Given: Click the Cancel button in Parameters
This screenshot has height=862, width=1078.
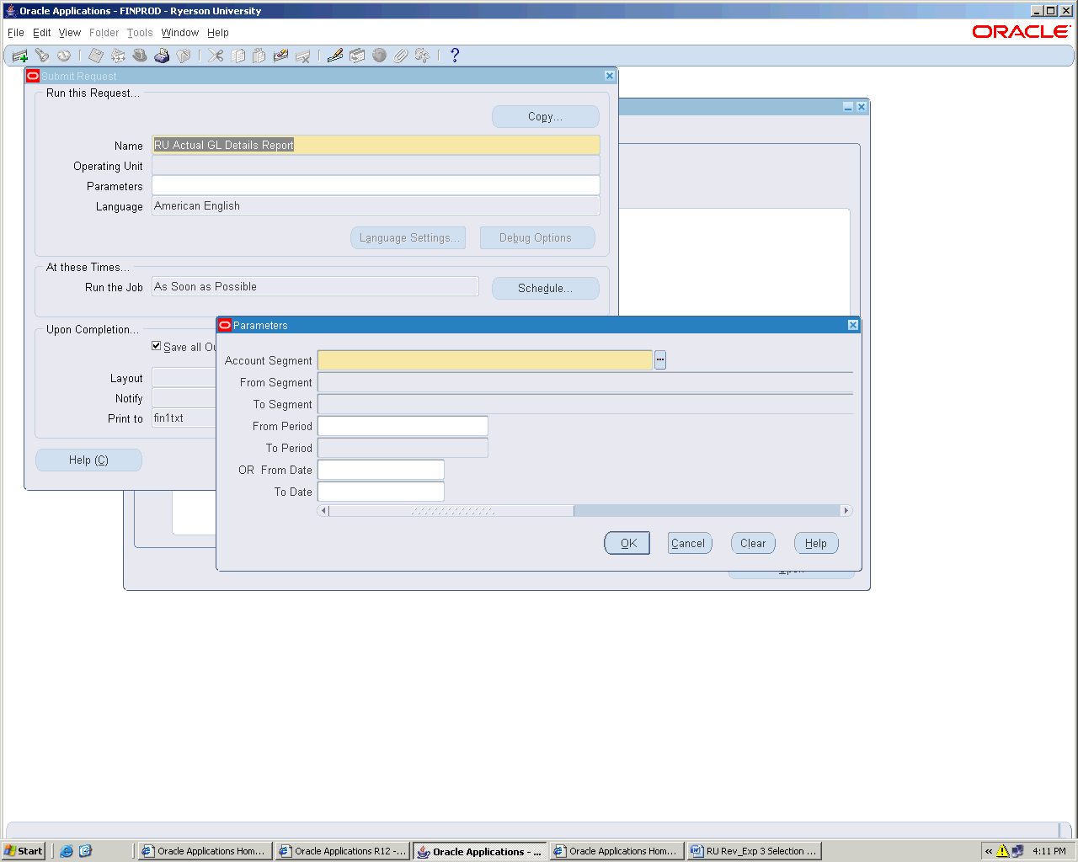Looking at the screenshot, I should click(690, 544).
